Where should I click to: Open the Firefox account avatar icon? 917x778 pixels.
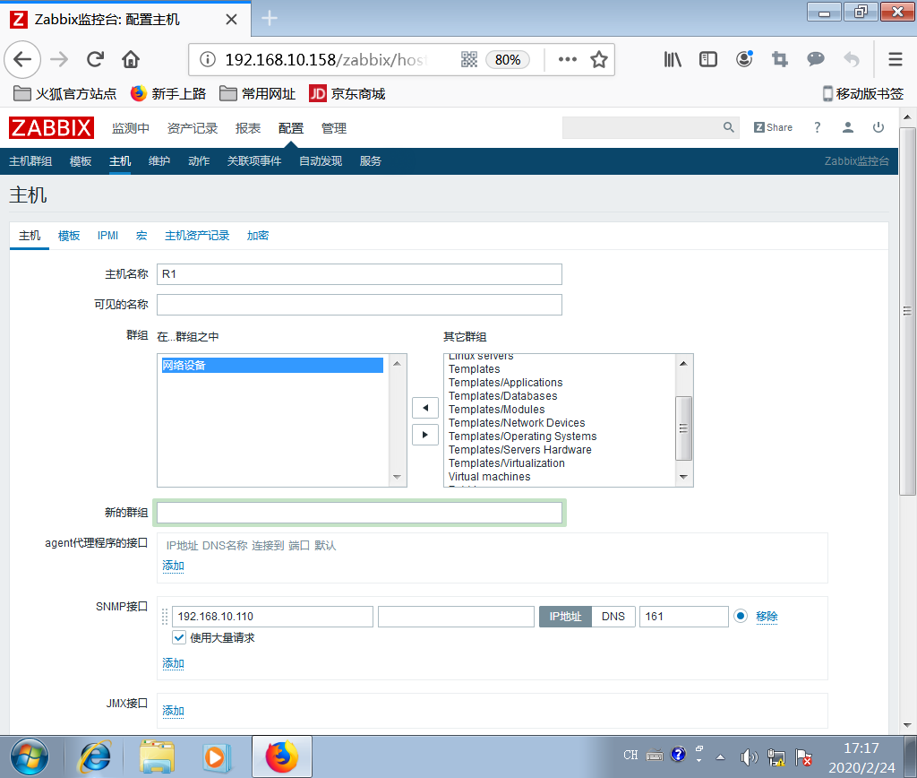tap(744, 59)
